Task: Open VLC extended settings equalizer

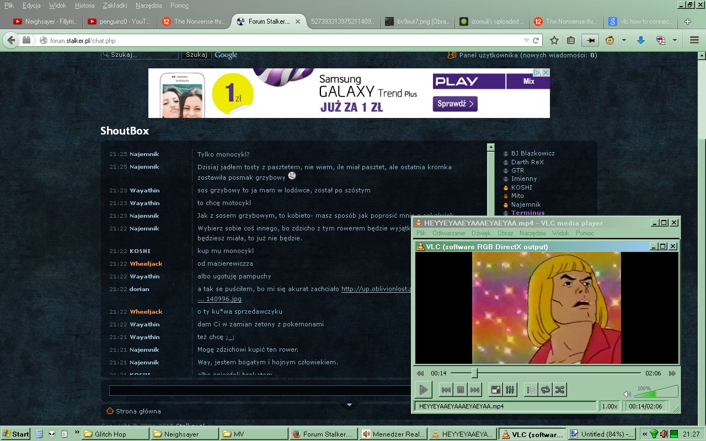Action: [x=510, y=390]
